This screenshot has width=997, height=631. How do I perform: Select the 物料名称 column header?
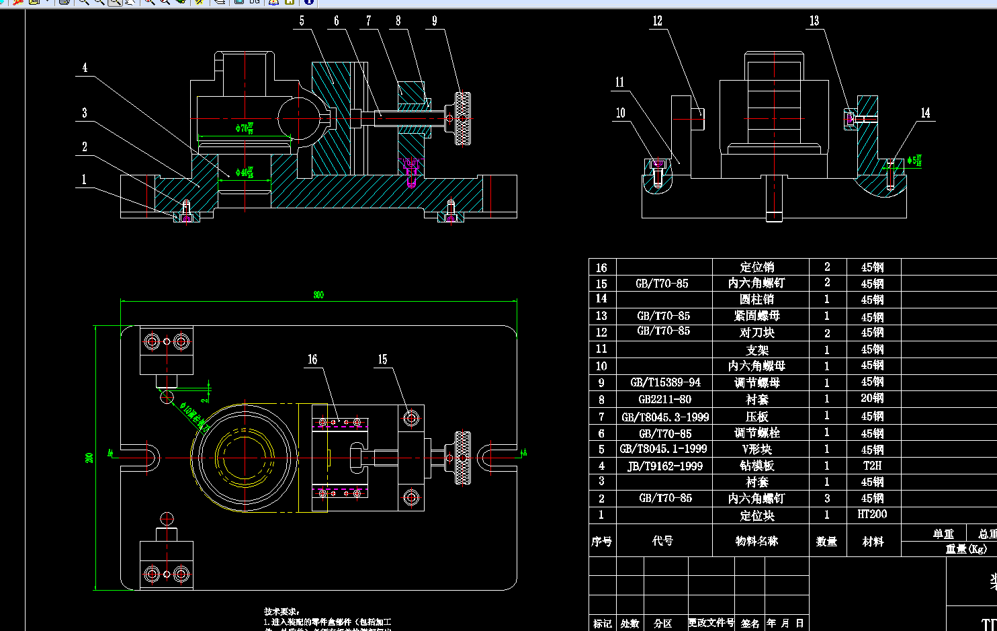(x=757, y=541)
